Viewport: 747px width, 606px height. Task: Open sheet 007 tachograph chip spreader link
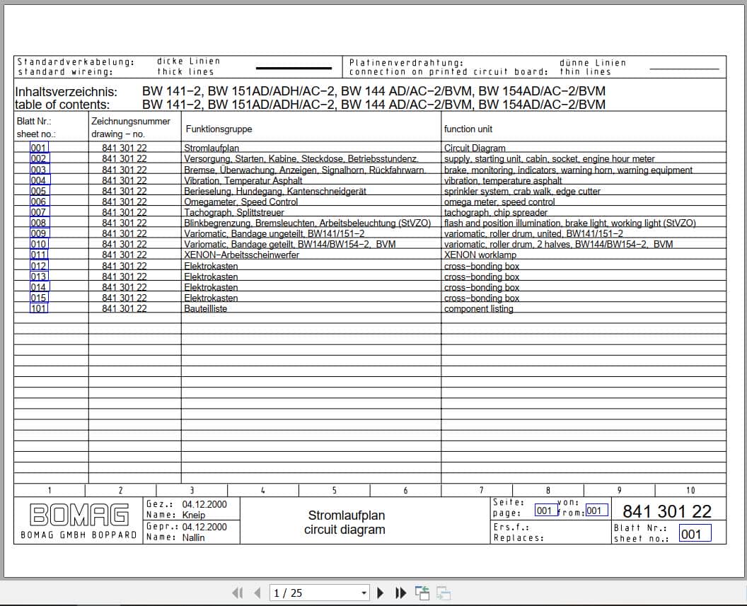[38, 212]
